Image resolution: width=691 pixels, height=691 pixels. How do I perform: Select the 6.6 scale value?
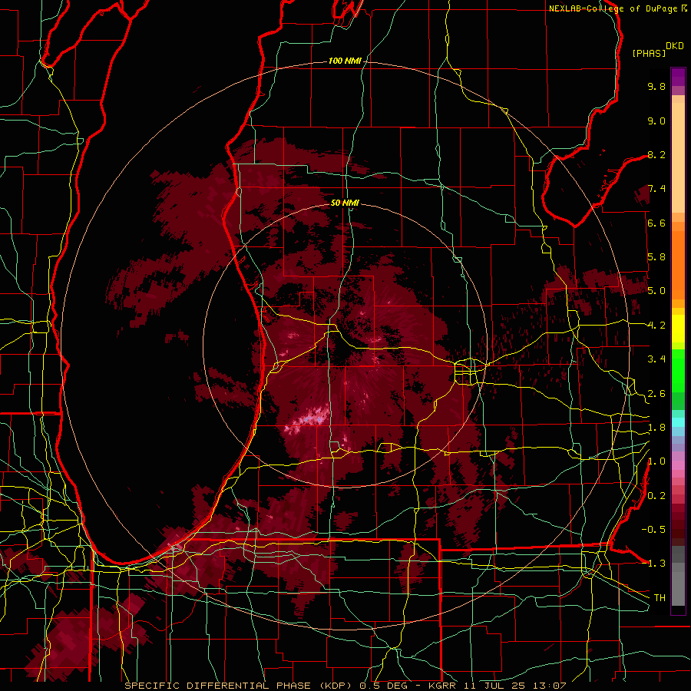[x=656, y=223]
